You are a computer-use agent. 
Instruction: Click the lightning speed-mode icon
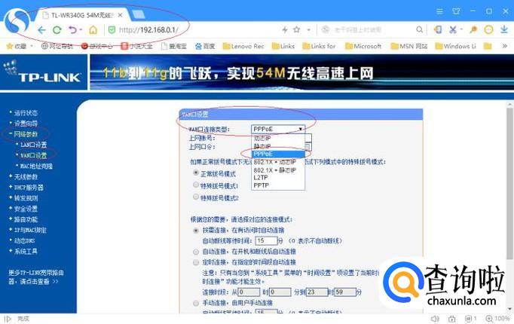pyautogui.click(x=285, y=30)
